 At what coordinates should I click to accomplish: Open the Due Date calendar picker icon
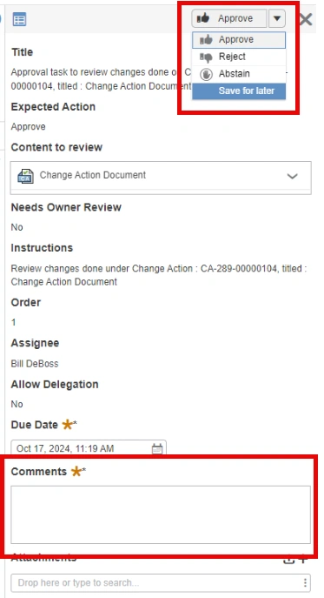pyautogui.click(x=157, y=449)
